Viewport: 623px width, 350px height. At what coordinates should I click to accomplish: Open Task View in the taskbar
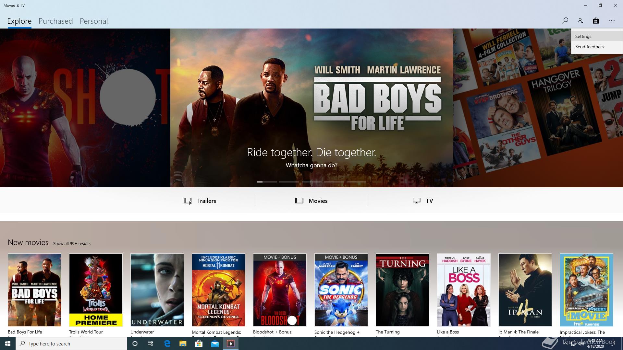click(151, 344)
